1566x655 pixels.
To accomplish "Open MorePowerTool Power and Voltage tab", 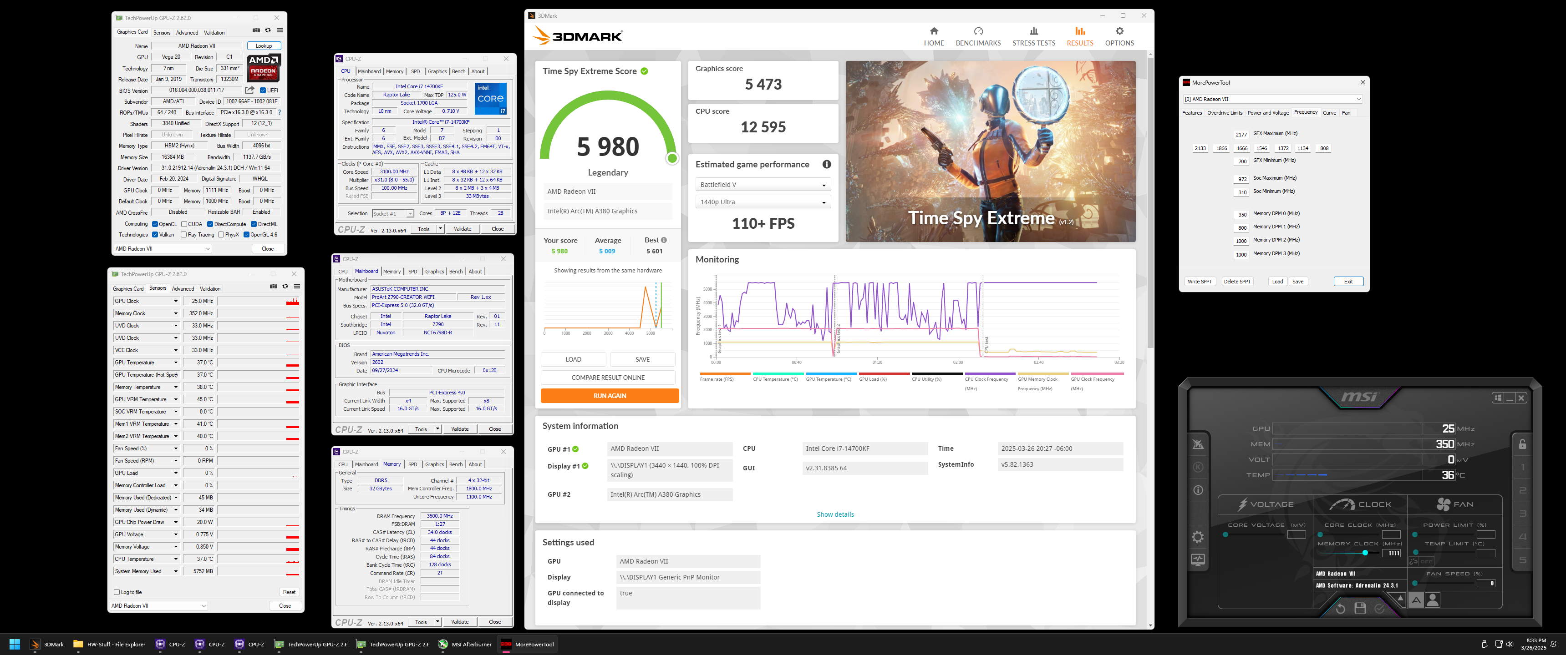I will coord(1268,113).
